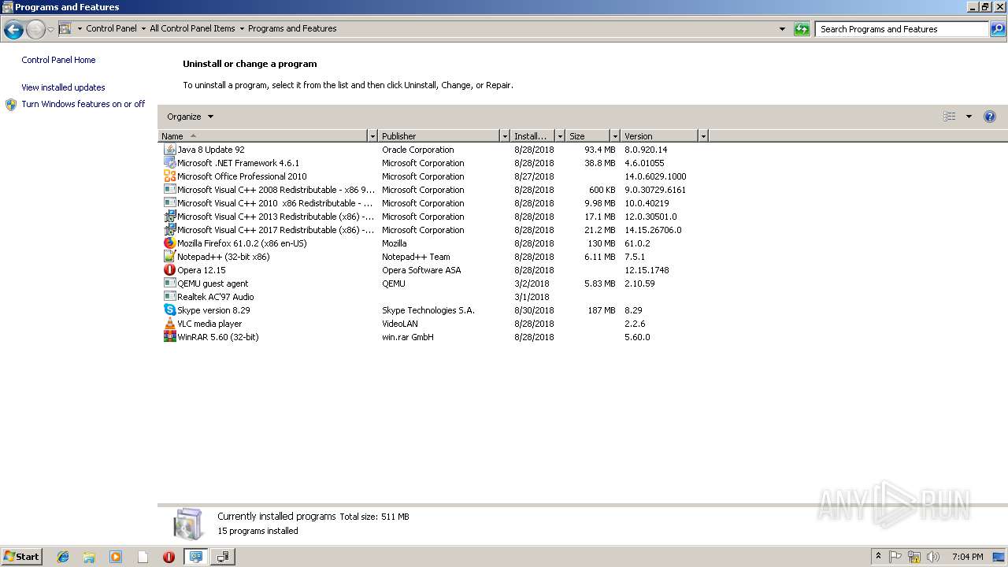Open View installed updates link
1008x567 pixels.
[x=63, y=87]
